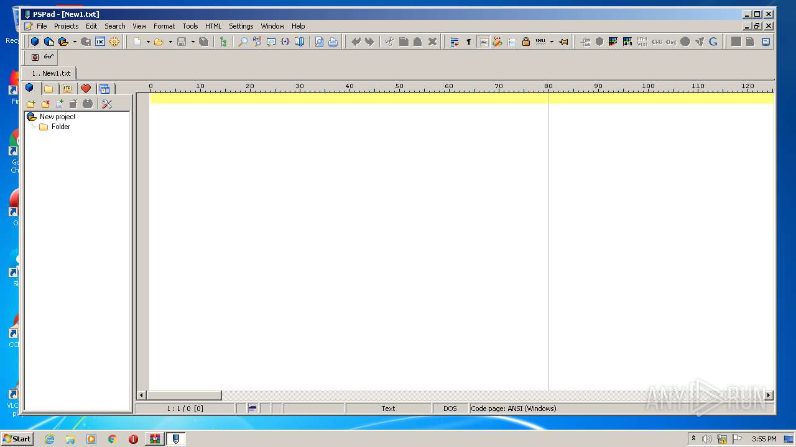The height and width of the screenshot is (447, 796).
Task: Open dropdown arrow next to Save icon
Action: (x=193, y=42)
